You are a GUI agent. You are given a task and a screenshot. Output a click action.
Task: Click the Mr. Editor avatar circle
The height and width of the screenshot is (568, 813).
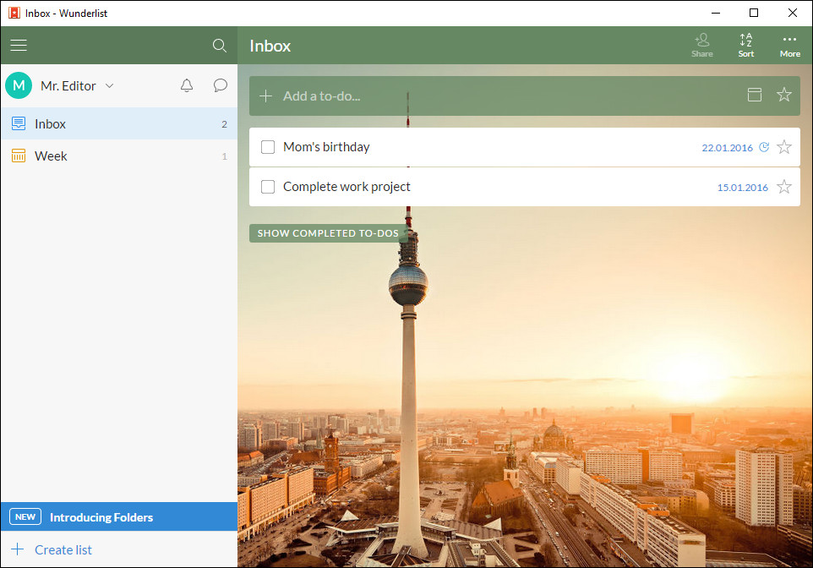(x=18, y=85)
